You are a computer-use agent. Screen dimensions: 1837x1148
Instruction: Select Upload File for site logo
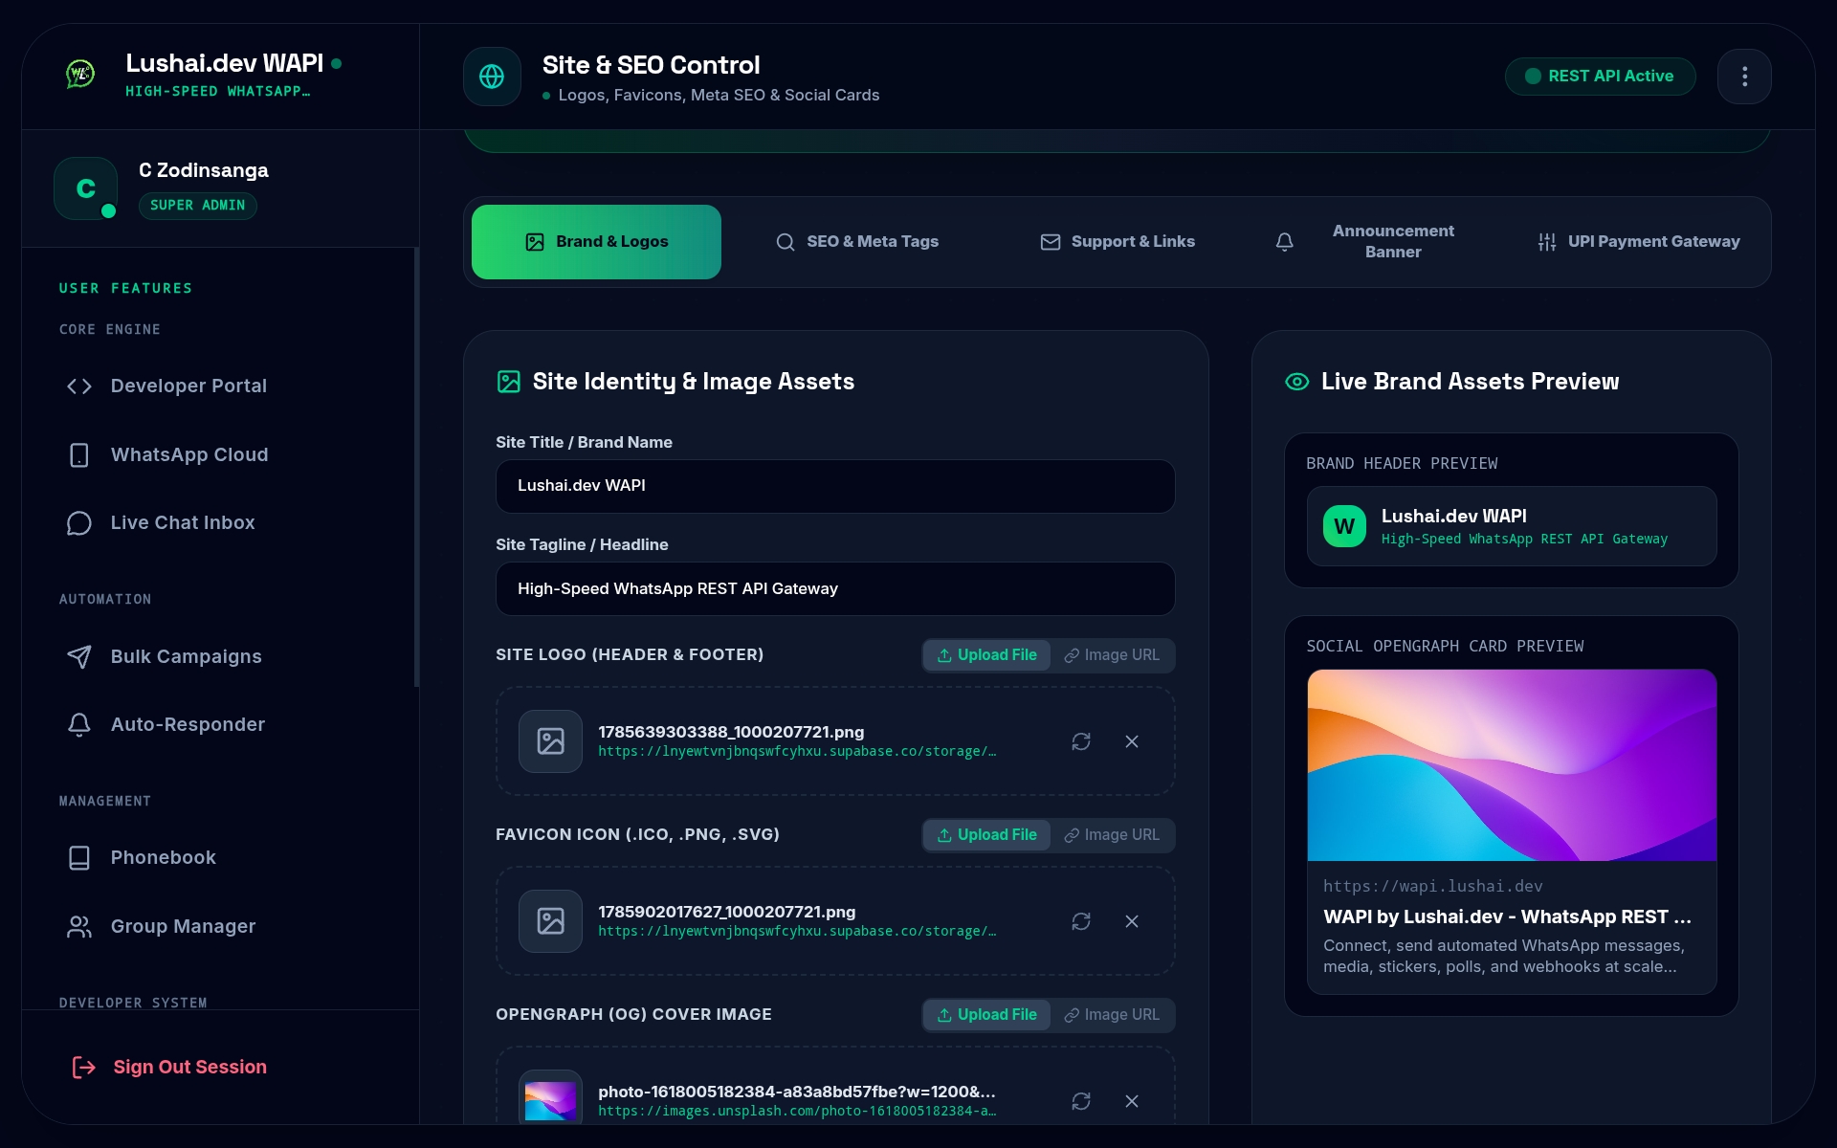(986, 655)
